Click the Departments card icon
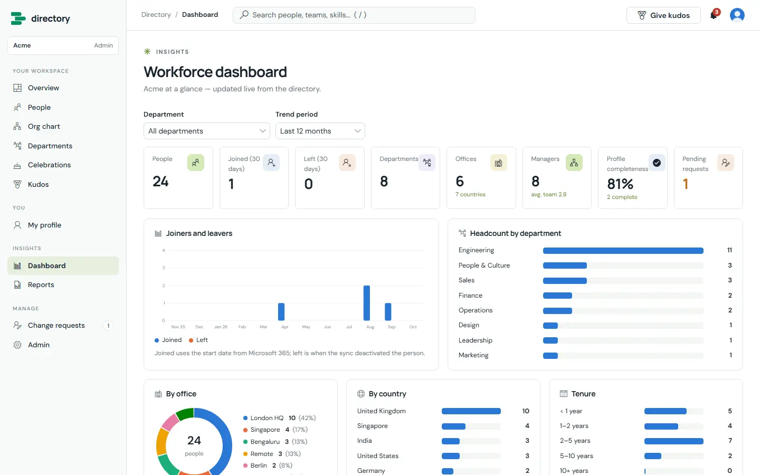 [x=427, y=163]
